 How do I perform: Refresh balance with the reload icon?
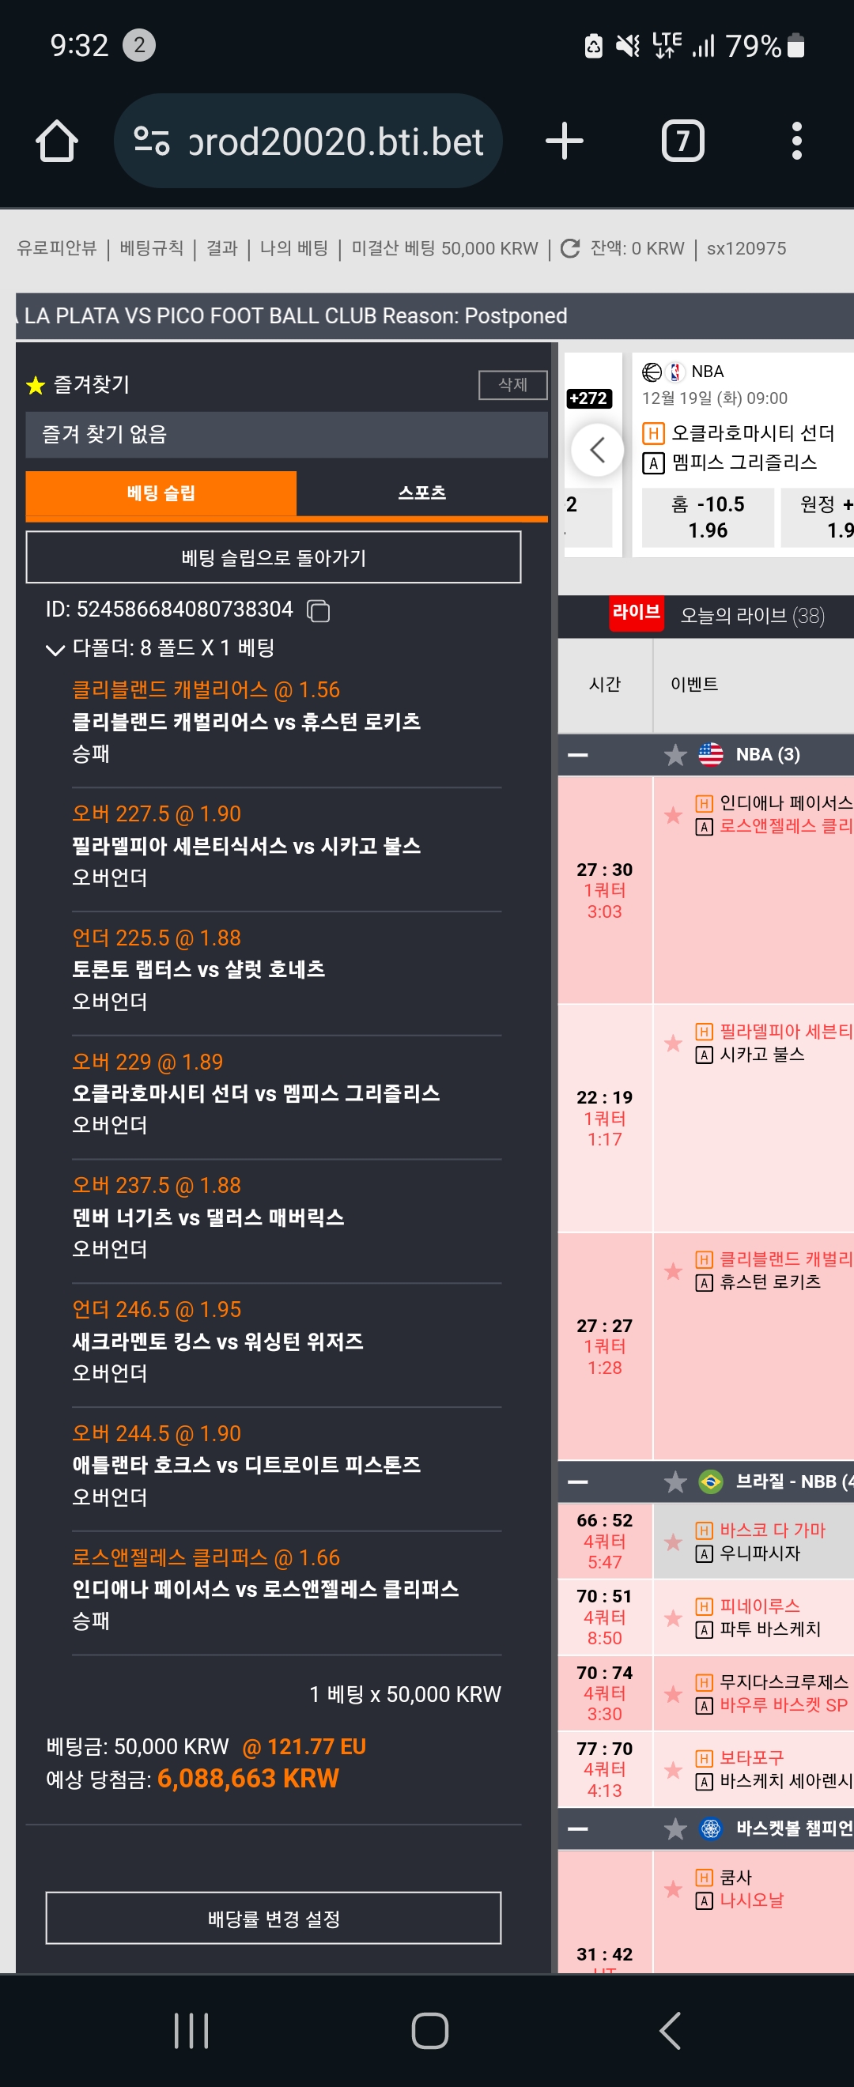(x=569, y=249)
